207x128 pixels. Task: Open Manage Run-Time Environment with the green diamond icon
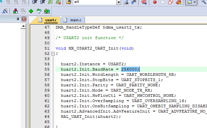pos(31,11)
